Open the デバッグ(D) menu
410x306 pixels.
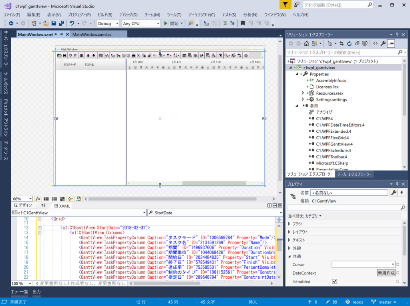point(129,15)
